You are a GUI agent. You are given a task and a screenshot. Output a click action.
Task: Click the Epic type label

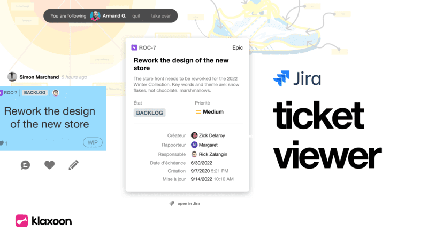(238, 47)
